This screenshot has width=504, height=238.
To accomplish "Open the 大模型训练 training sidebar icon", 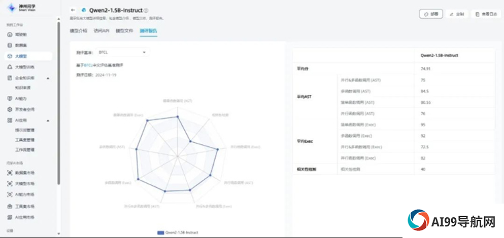I will pos(10,67).
